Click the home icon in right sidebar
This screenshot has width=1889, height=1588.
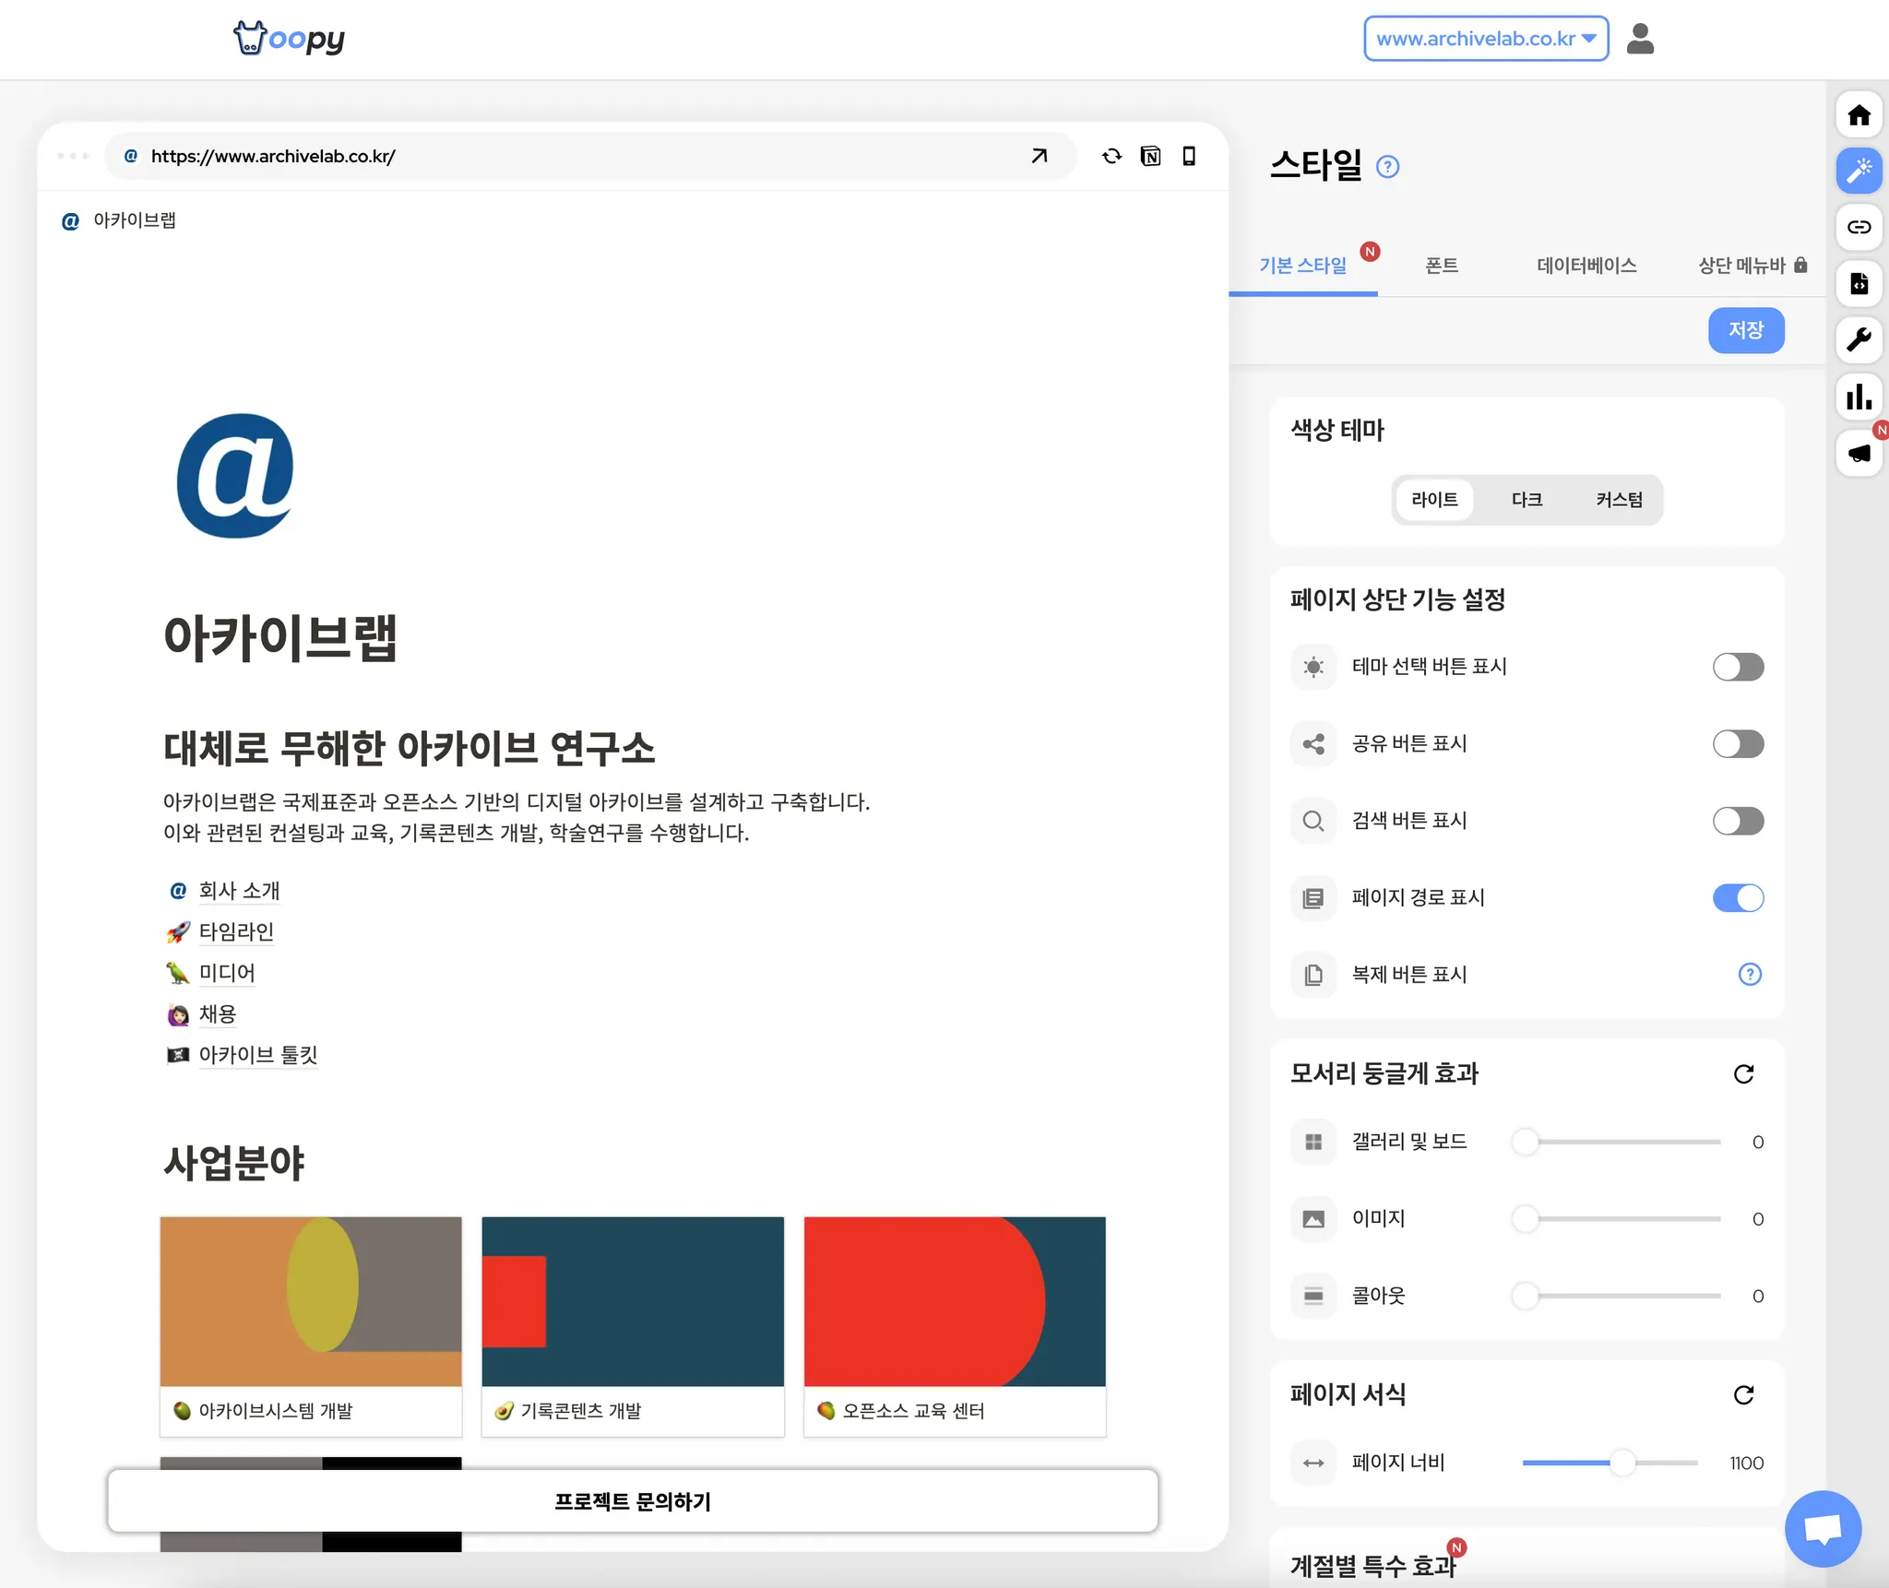(1859, 115)
